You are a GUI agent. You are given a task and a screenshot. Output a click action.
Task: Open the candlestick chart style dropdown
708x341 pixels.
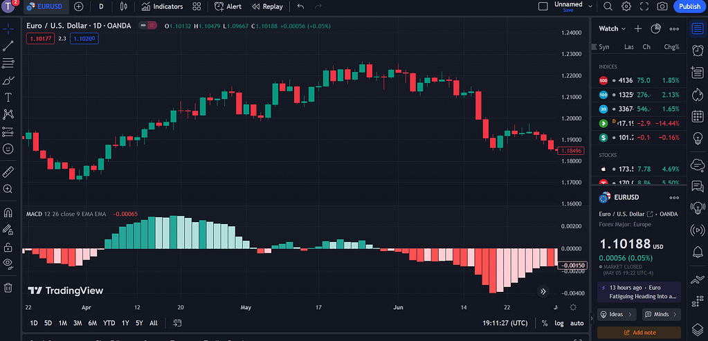tap(124, 6)
